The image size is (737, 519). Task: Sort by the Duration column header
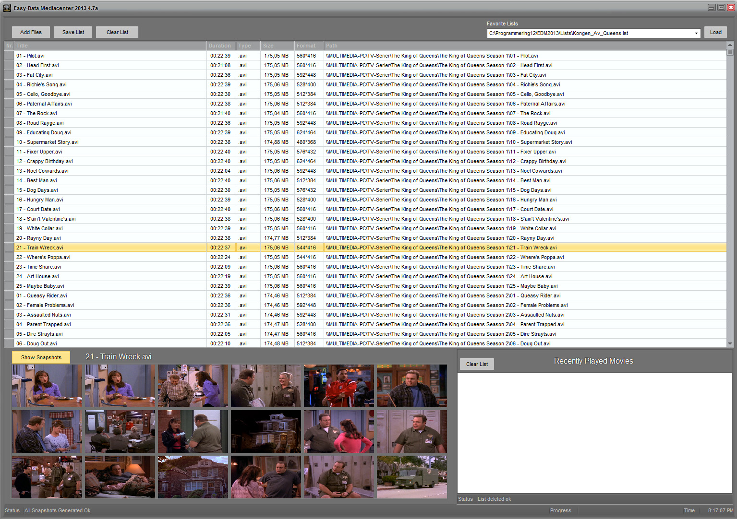tap(221, 46)
